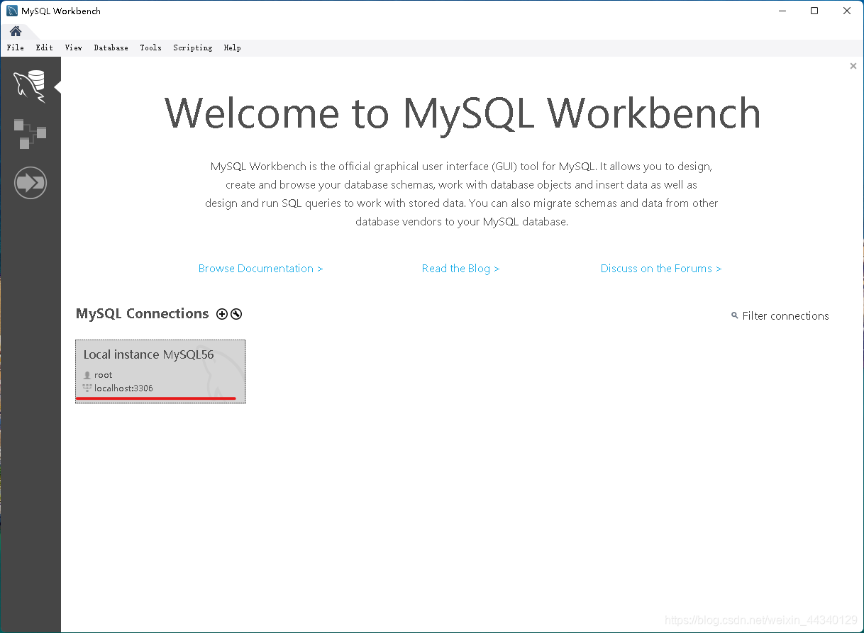Open the Migration wizard sidebar icon
The image size is (864, 633).
[x=31, y=182]
